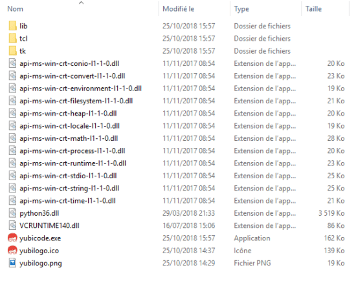Image resolution: width=356 pixels, height=281 pixels.
Task: Select the tcl folder icon
Action: [x=13, y=38]
